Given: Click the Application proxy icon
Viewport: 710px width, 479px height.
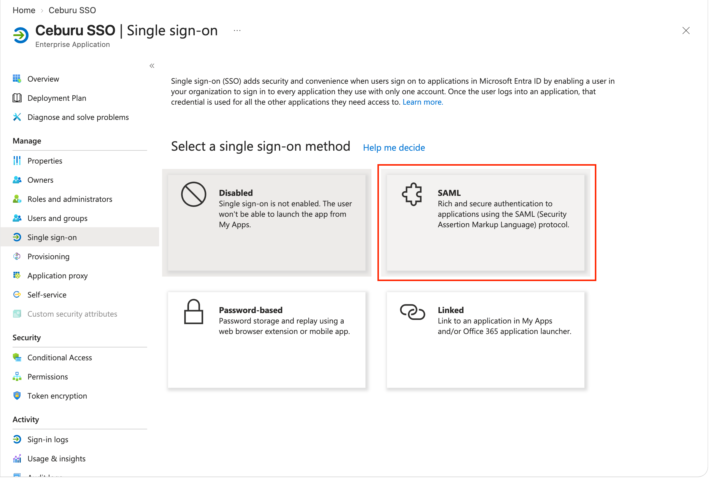Looking at the screenshot, I should (x=17, y=276).
